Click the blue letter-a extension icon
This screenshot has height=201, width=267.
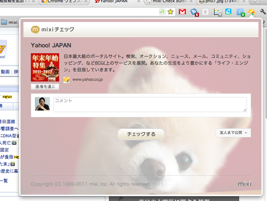[x=229, y=12]
